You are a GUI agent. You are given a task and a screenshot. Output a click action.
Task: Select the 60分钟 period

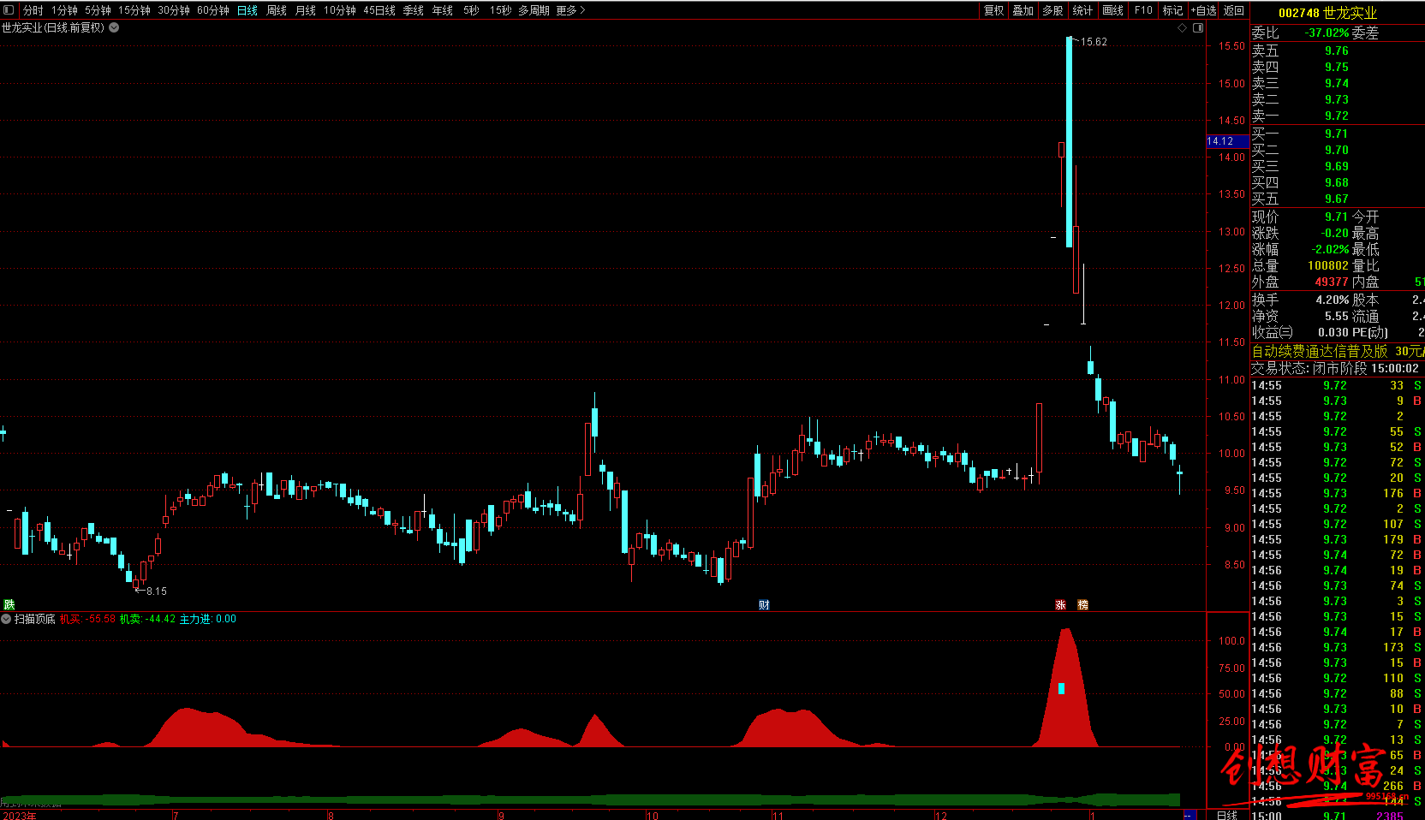(x=213, y=10)
